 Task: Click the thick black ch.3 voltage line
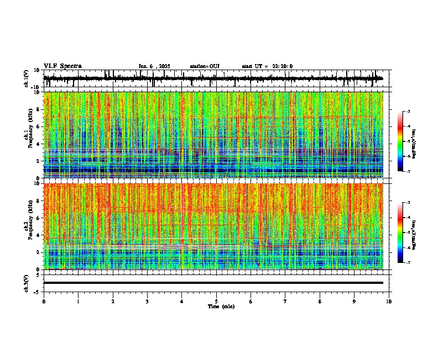213,283
